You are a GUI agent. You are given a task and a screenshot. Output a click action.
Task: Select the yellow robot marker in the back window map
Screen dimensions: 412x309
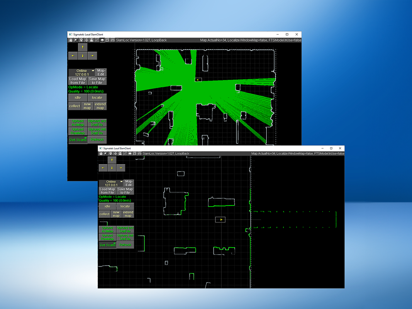pyautogui.click(x=198, y=80)
